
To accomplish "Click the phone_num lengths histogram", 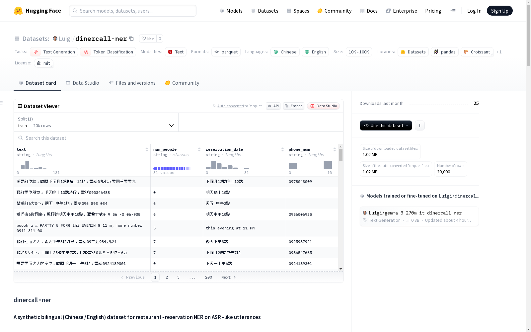I will pos(310,165).
